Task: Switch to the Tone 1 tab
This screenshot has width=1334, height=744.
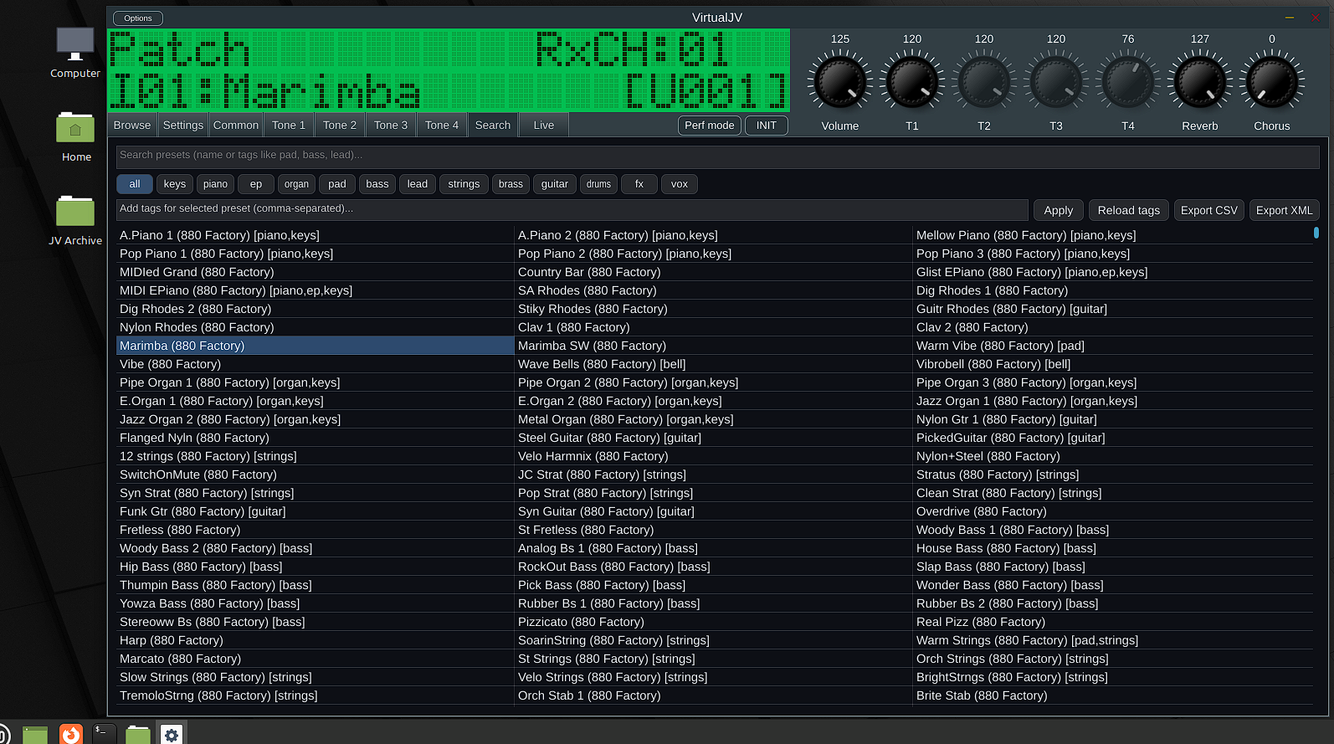Action: 289,125
